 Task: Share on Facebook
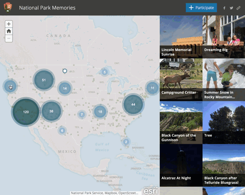click(x=224, y=8)
